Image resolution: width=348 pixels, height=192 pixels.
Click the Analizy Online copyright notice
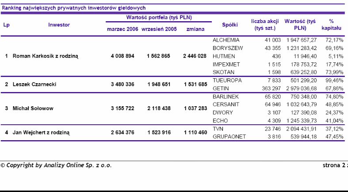point(56,165)
